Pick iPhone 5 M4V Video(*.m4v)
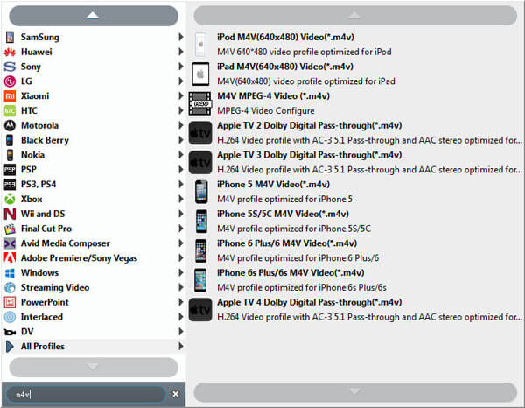 [x=355, y=192]
